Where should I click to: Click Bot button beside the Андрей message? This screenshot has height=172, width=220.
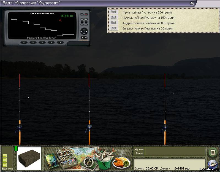[x=113, y=23]
